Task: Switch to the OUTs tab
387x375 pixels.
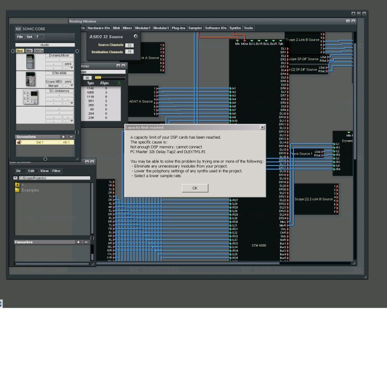Action: (39, 51)
